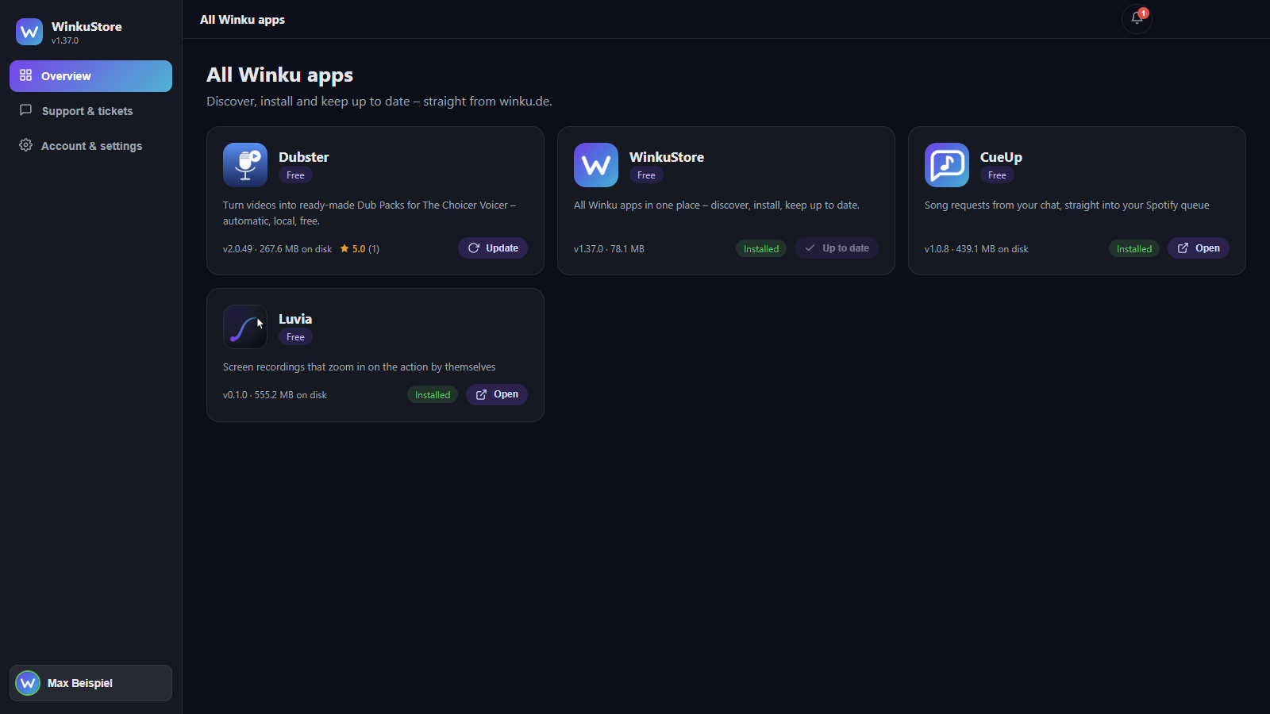Select the WinkuStore card title
The width and height of the screenshot is (1270, 714).
tap(667, 157)
